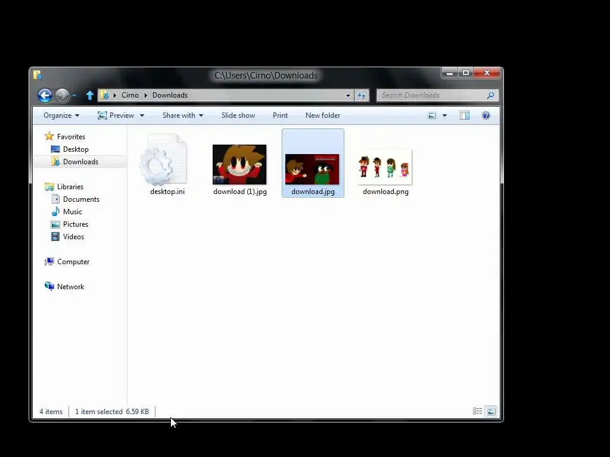Select the download.png thumbnail
This screenshot has width=610, height=457.
tap(385, 167)
